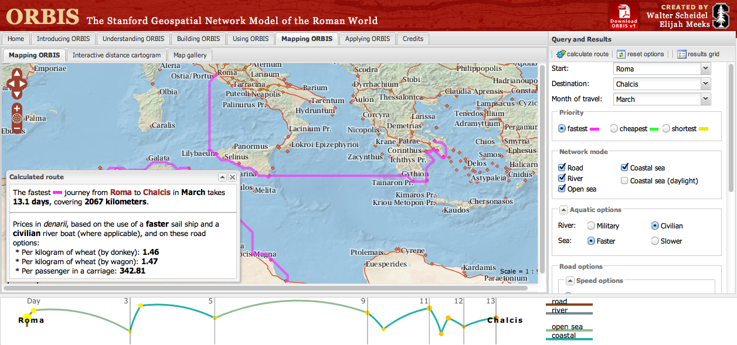The width and height of the screenshot is (737, 345).
Task: Pan the map down with the arrow control
Action: coord(17,93)
